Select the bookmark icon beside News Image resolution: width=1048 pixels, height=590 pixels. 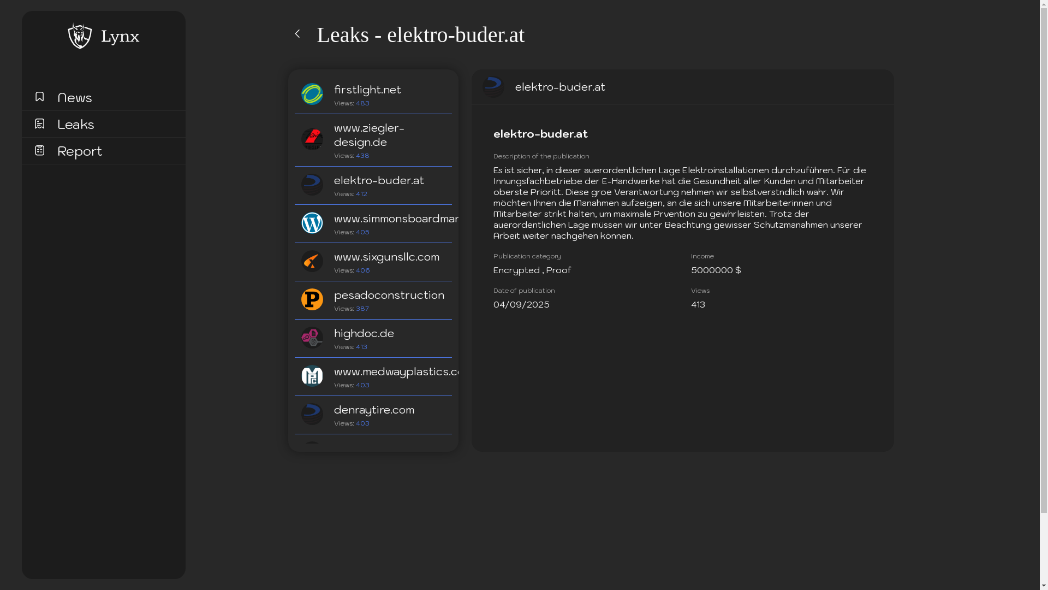39,96
